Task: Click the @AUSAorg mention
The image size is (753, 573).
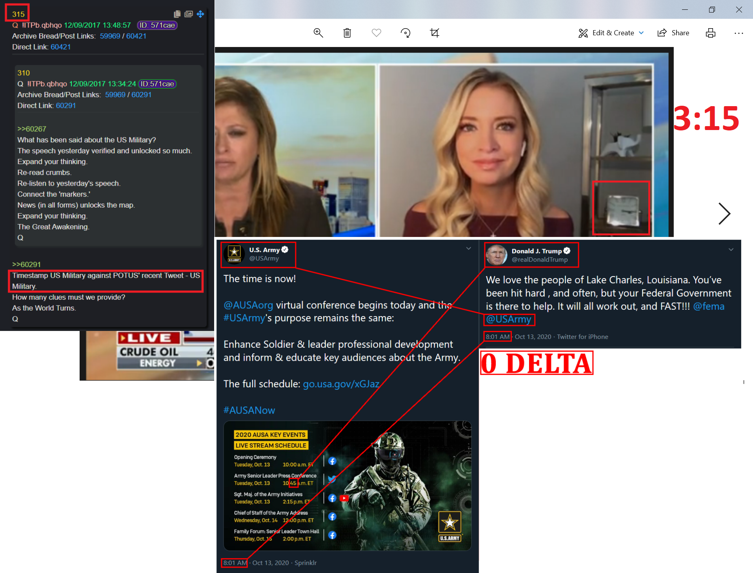Action: pos(248,305)
